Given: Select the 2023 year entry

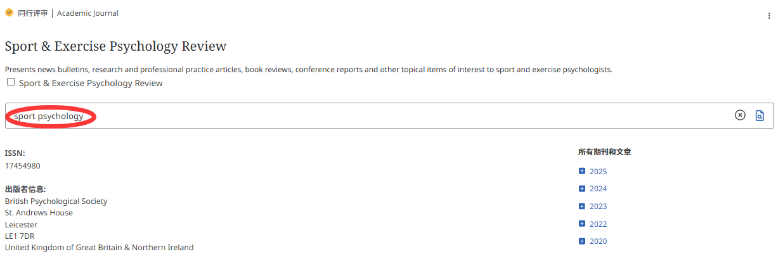Looking at the screenshot, I should coord(598,206).
